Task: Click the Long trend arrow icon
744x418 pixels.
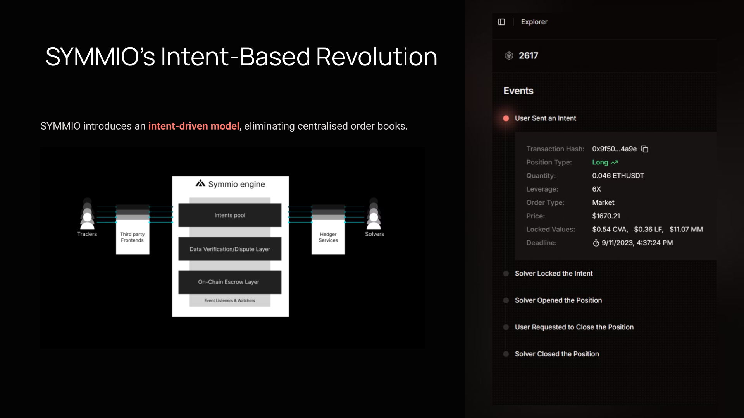Action: (614, 163)
